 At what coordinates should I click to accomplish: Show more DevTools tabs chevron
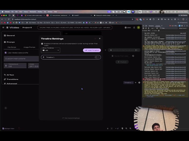click(x=162, y=26)
